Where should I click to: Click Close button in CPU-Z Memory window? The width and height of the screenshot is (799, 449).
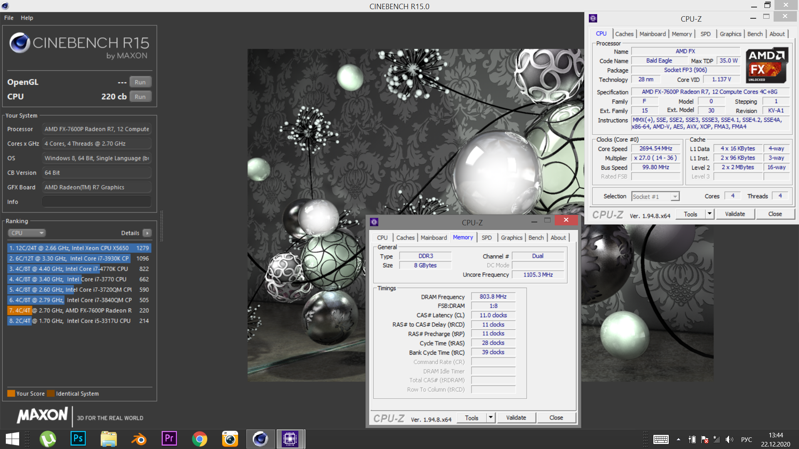click(556, 418)
